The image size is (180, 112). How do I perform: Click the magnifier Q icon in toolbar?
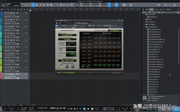click(68, 5)
